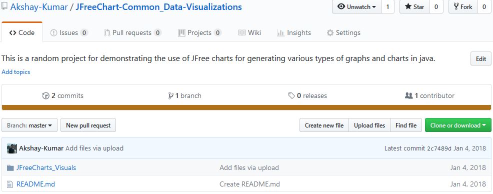View forks count 0
The width and height of the screenshot is (493, 194).
click(x=484, y=6)
